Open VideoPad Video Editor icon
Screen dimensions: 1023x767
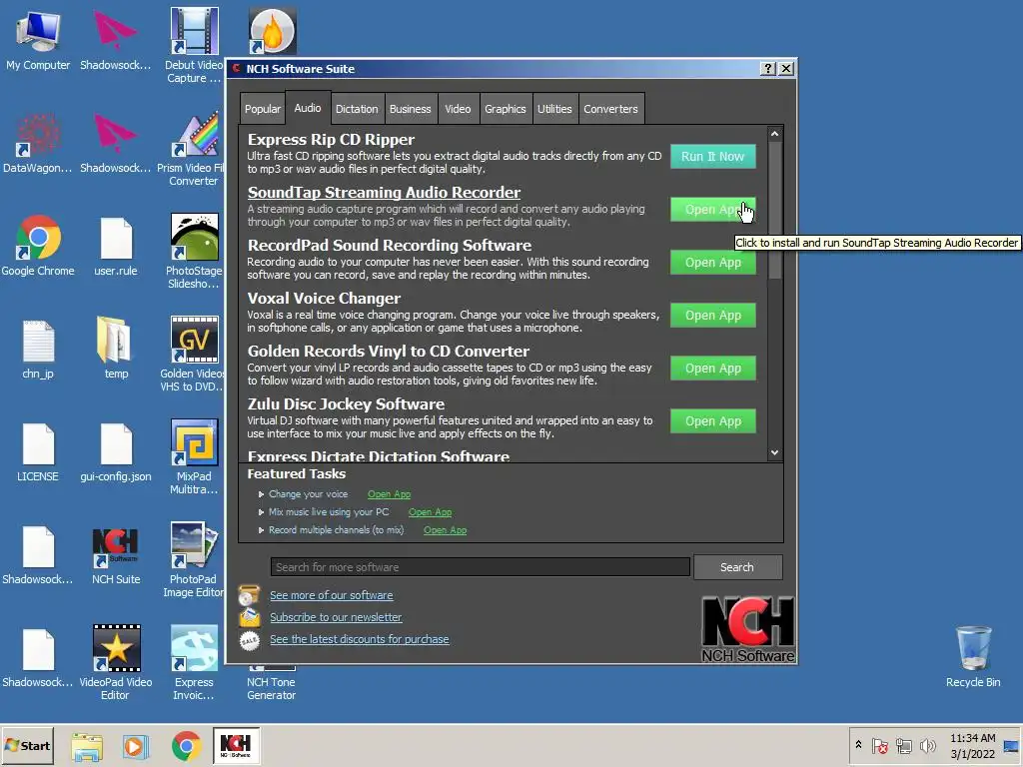tap(116, 663)
